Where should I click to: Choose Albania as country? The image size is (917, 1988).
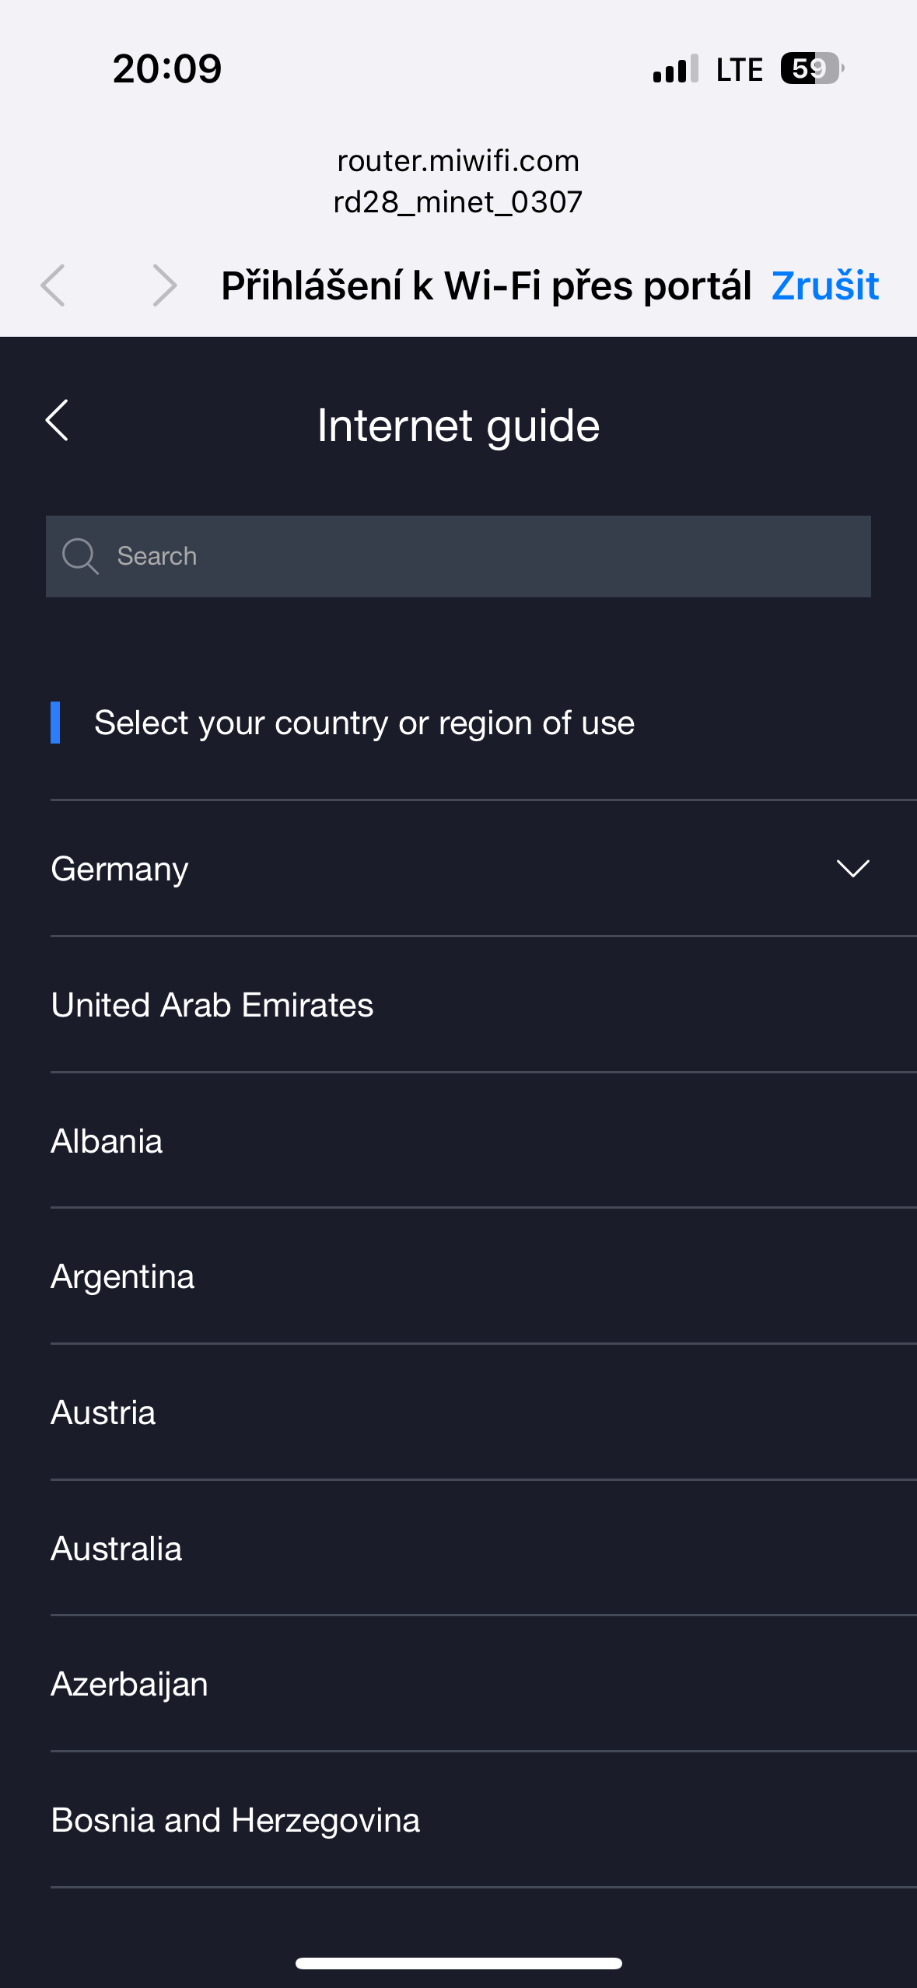pos(107,1141)
